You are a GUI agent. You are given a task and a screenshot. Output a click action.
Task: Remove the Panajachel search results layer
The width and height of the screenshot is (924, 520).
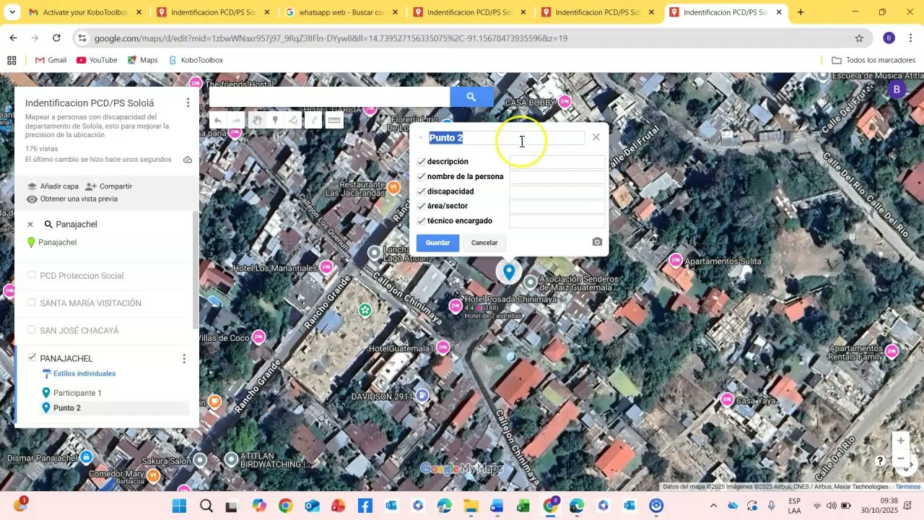[x=30, y=225]
